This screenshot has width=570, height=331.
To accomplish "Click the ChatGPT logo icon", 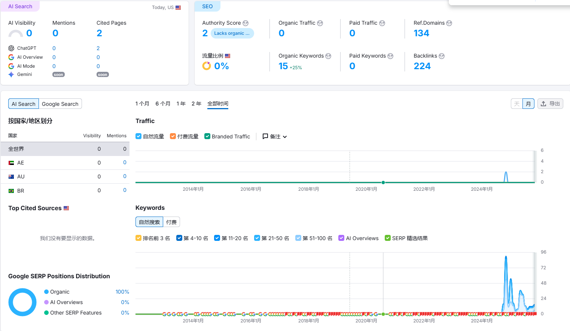I will (11, 48).
